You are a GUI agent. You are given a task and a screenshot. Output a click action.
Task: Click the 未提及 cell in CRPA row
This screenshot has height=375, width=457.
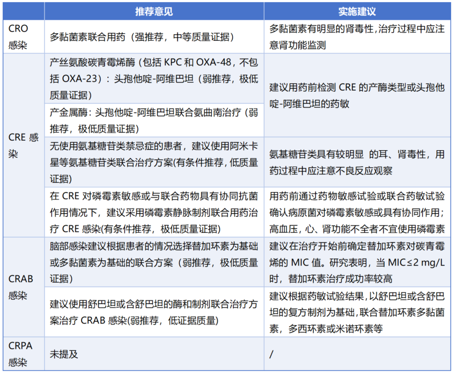tap(64, 354)
